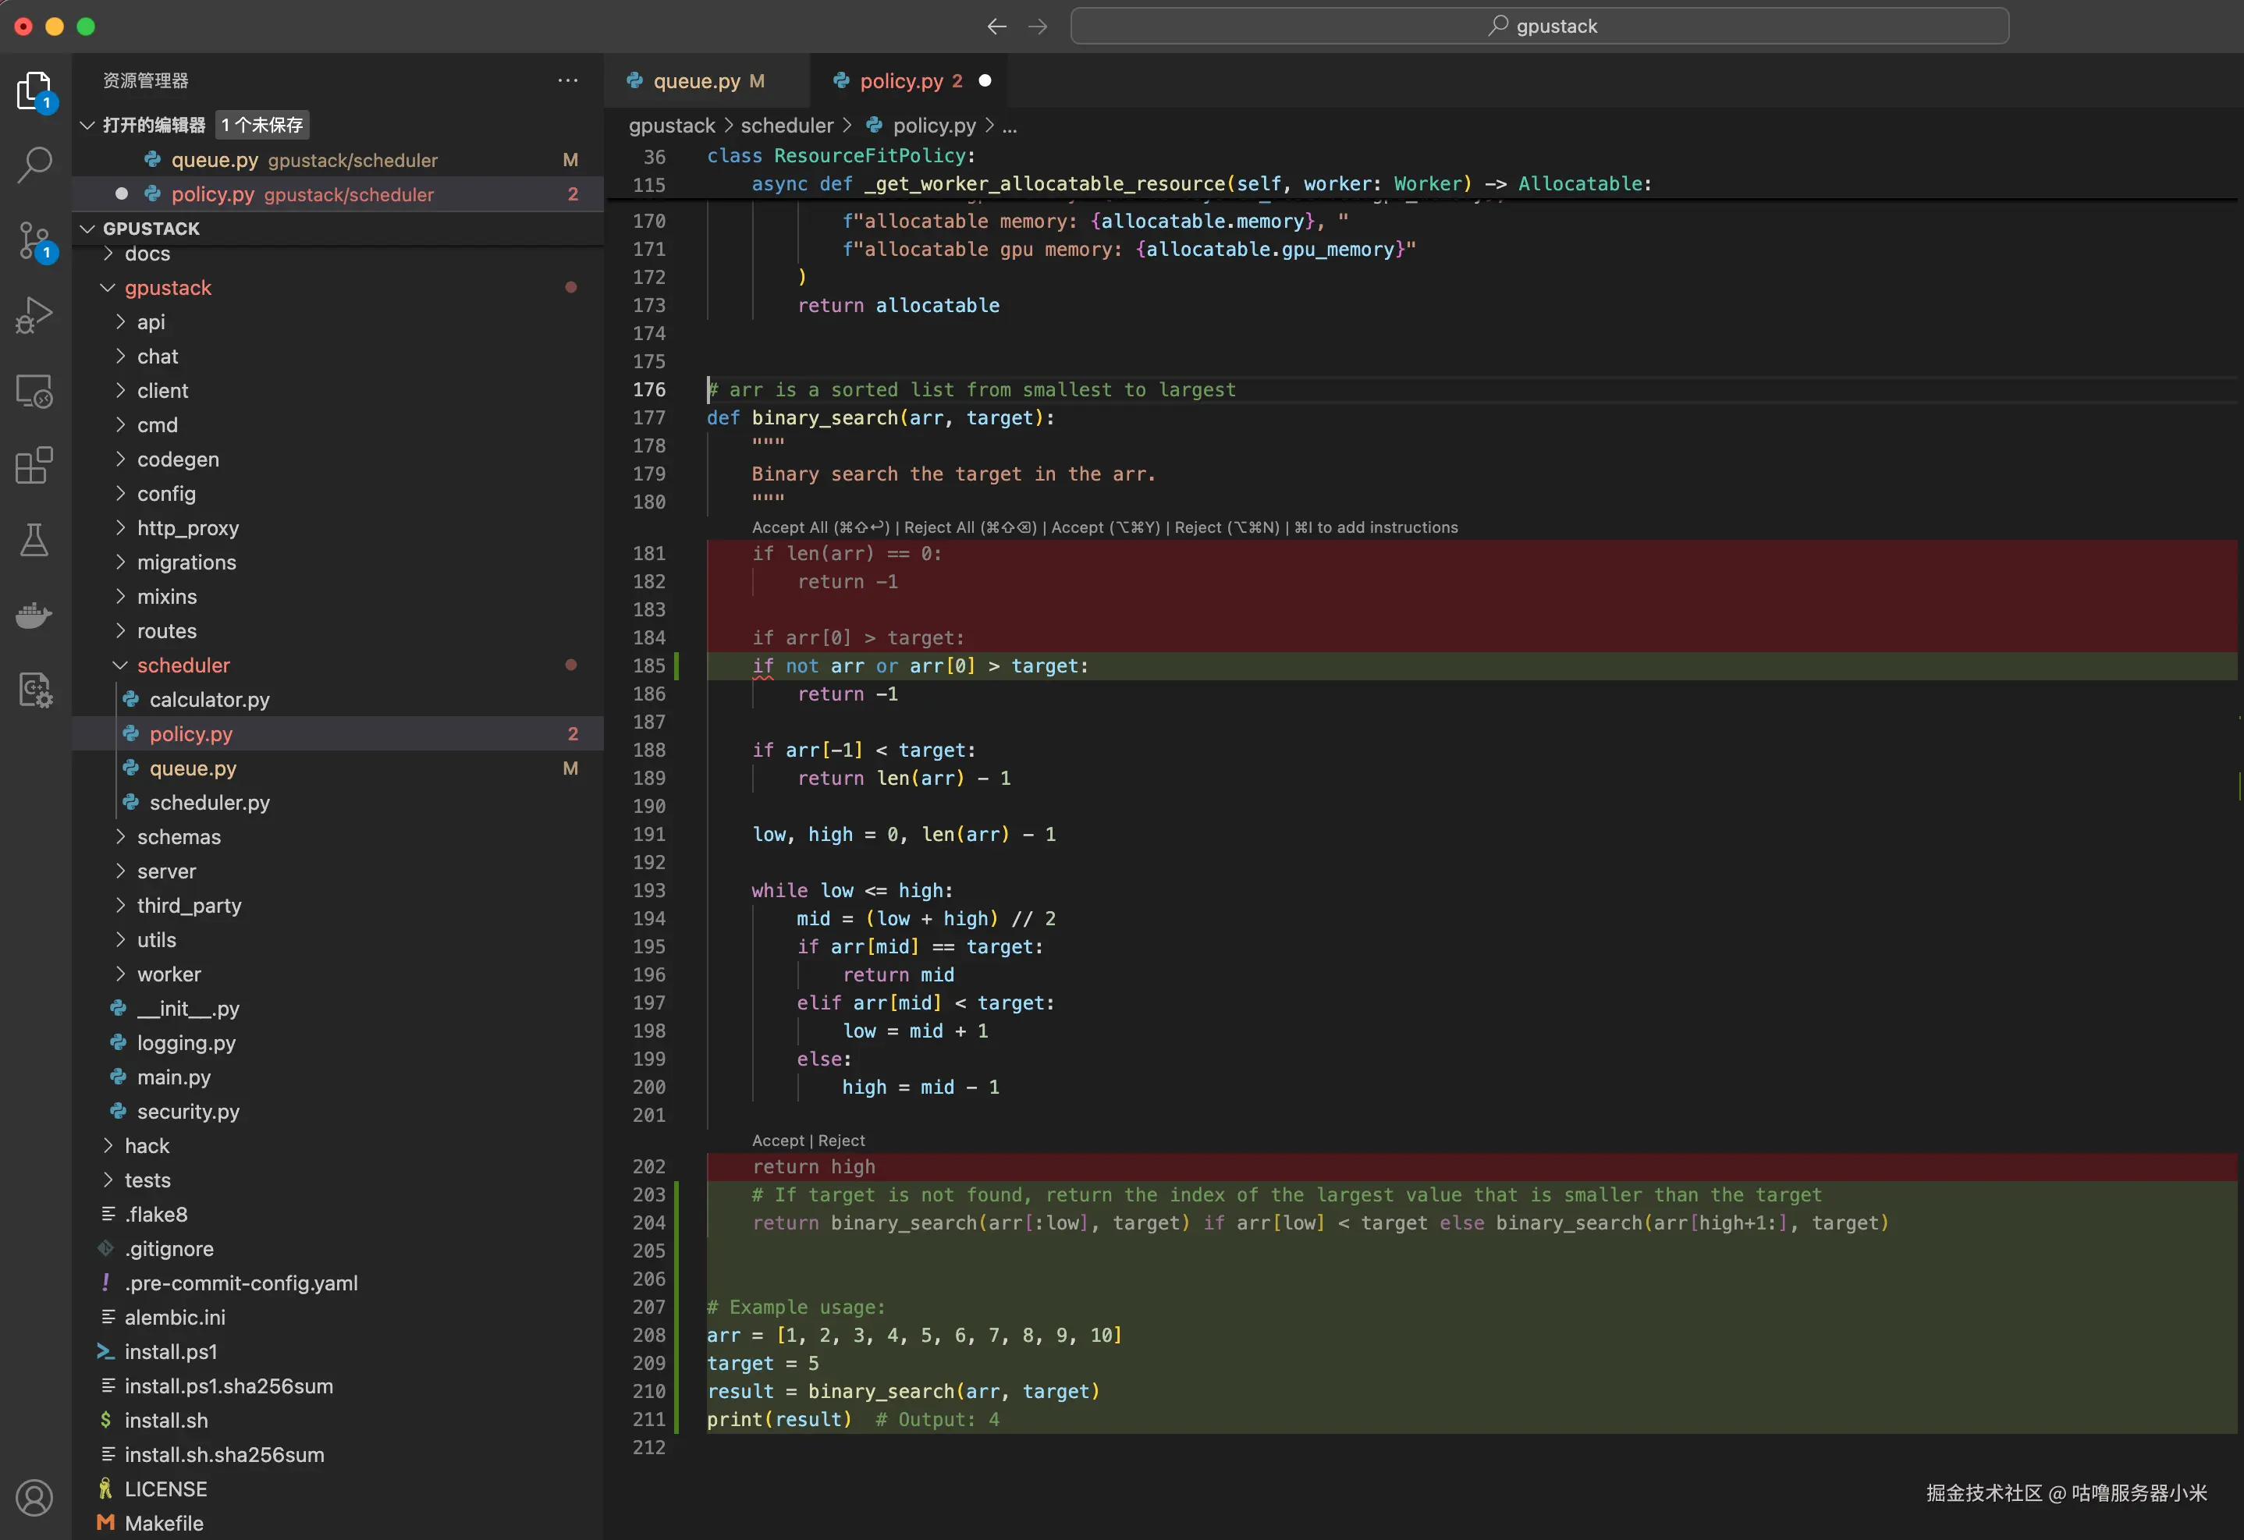Open the Docker view in activity bar
This screenshot has height=1540, width=2244.
tap(35, 615)
